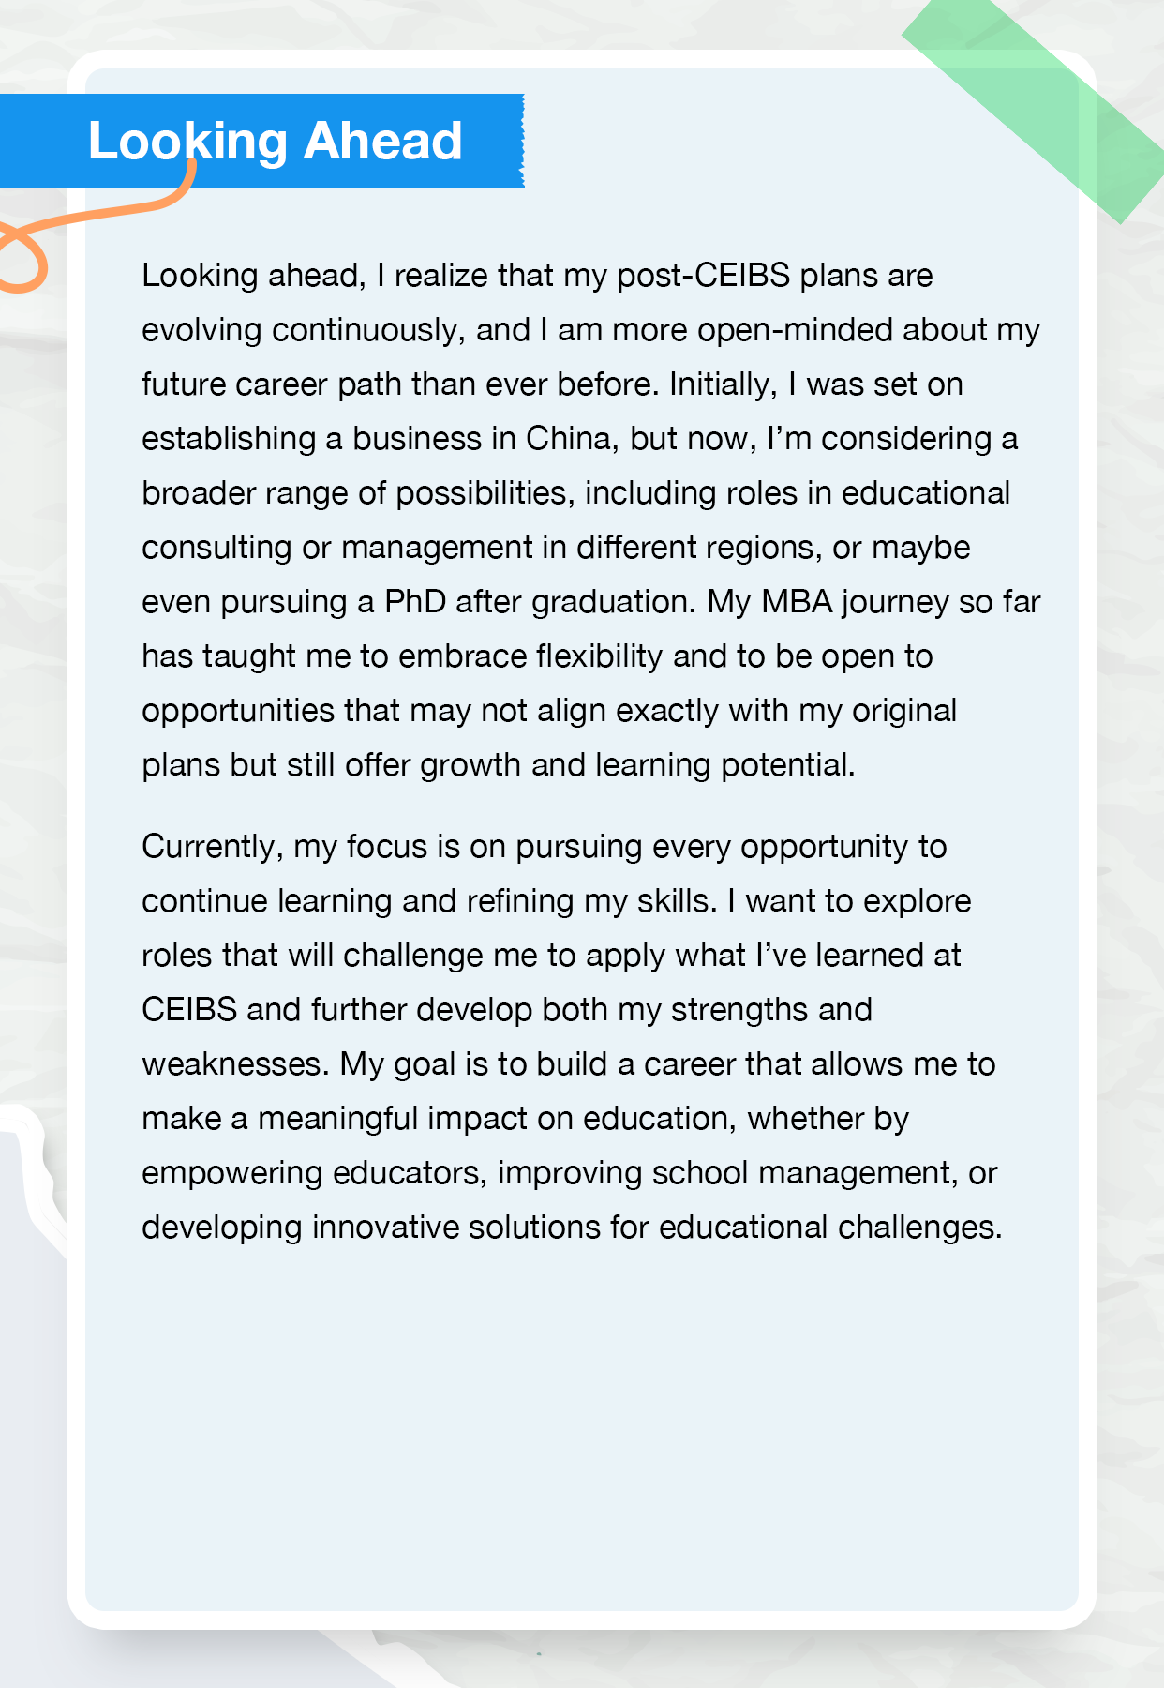This screenshot has width=1164, height=1688.
Task: Click the word "Initially," in the text
Action: 723,384
